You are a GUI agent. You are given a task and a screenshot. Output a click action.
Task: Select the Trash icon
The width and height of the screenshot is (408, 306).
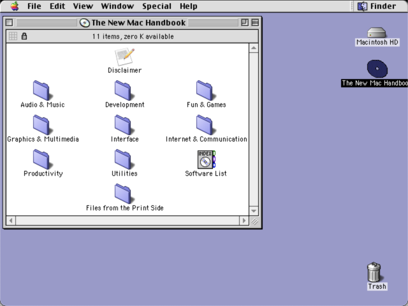374,272
